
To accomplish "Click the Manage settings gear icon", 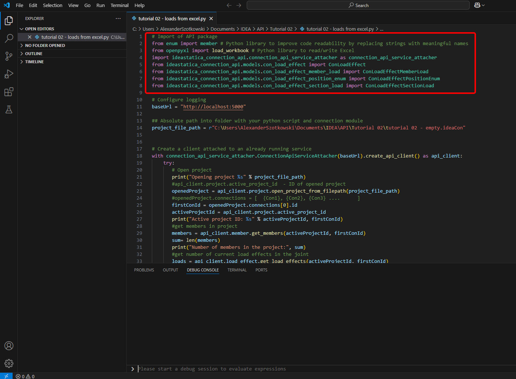I will pos(9,363).
